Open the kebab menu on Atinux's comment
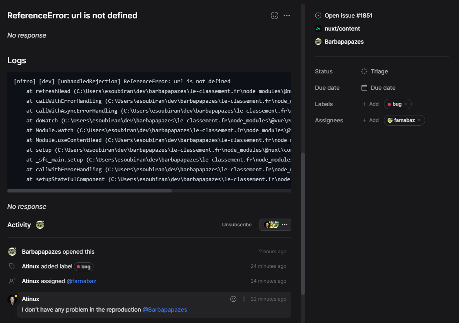459x323 pixels. tap(244, 299)
